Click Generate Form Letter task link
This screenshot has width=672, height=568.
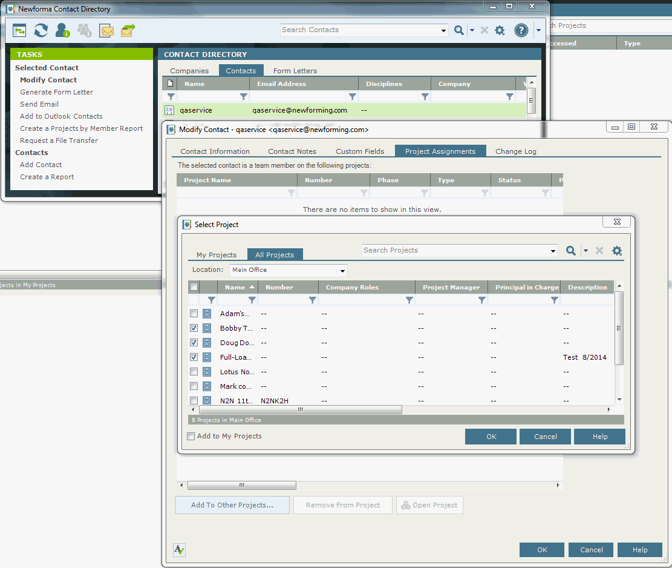[x=57, y=92]
